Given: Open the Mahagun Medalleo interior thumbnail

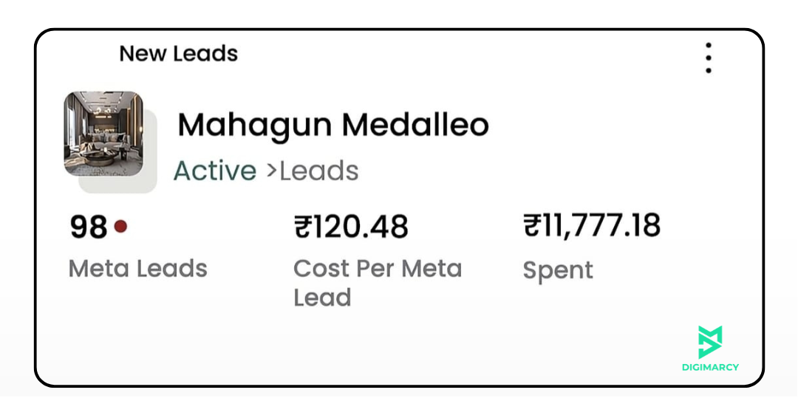Looking at the screenshot, I should click(x=103, y=133).
